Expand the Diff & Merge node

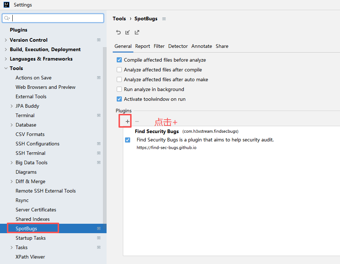[x=12, y=181]
